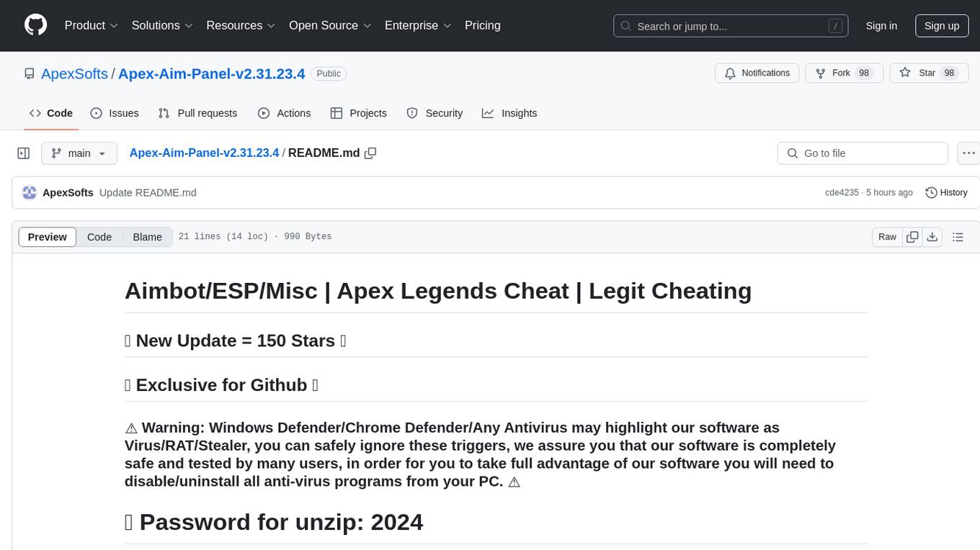
Task: Open the Apex-Aim-Panel-v2.31.23.4 repository title link
Action: coord(212,73)
